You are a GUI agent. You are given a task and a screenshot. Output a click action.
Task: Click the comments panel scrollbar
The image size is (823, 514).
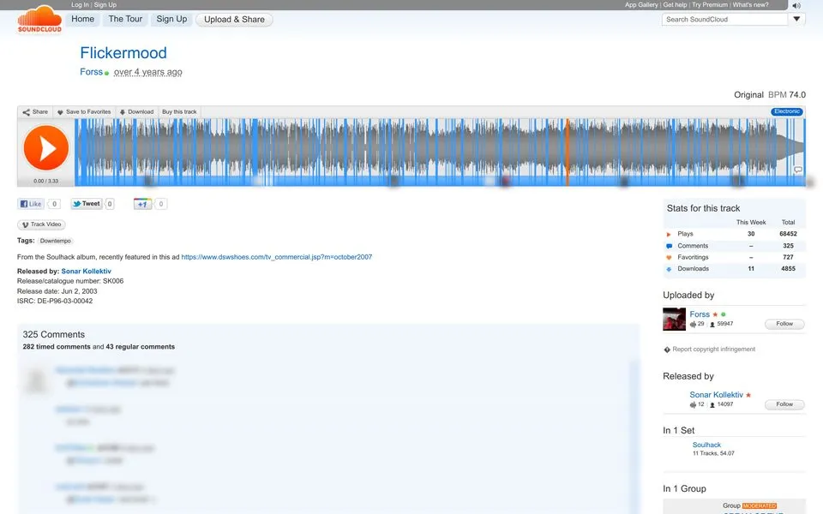point(634,435)
